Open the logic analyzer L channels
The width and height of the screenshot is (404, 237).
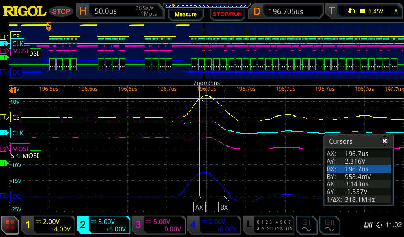[268, 225]
